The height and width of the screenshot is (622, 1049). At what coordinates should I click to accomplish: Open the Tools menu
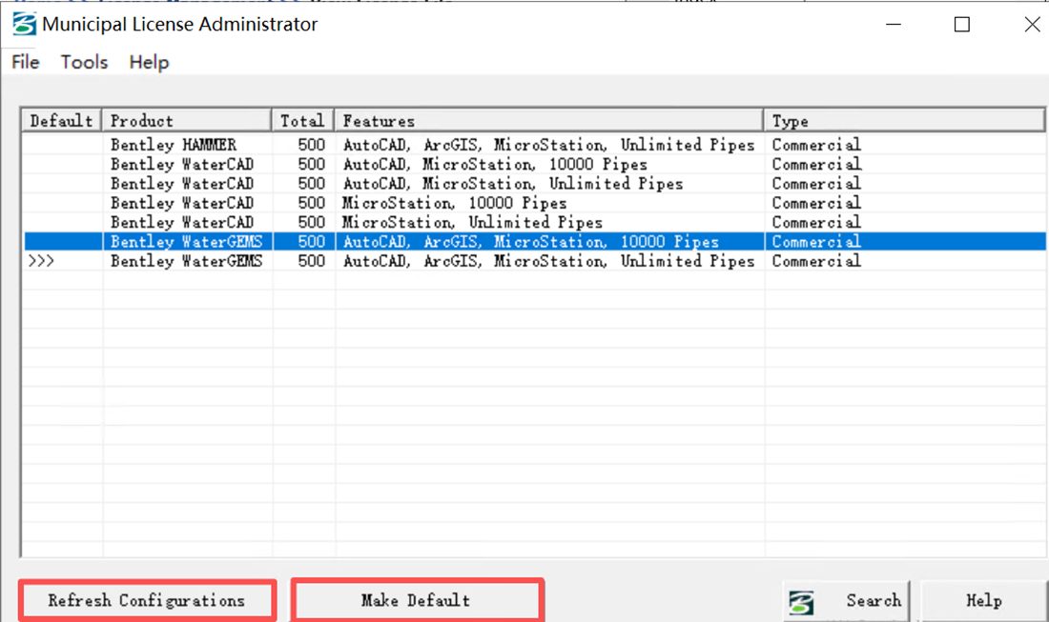(84, 62)
